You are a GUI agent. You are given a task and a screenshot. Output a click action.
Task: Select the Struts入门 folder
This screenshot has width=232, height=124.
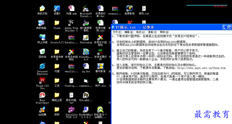57,38
